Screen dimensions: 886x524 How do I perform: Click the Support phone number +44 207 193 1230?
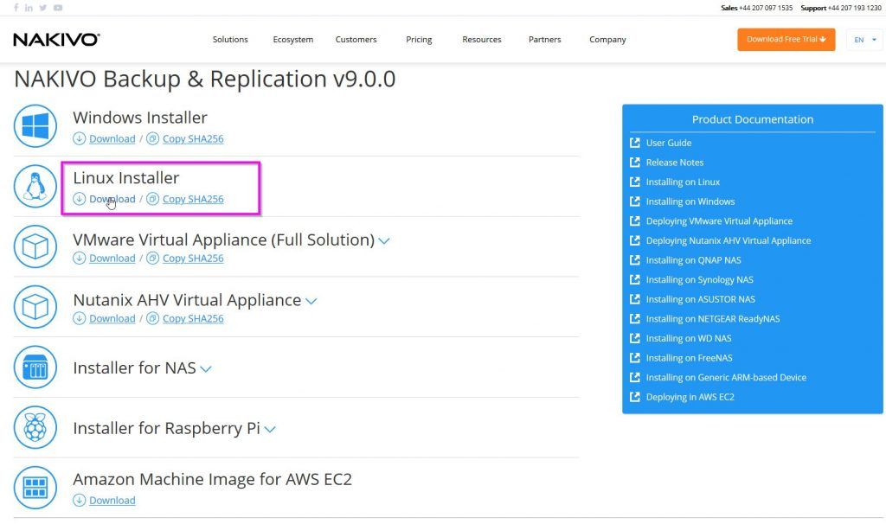point(854,8)
